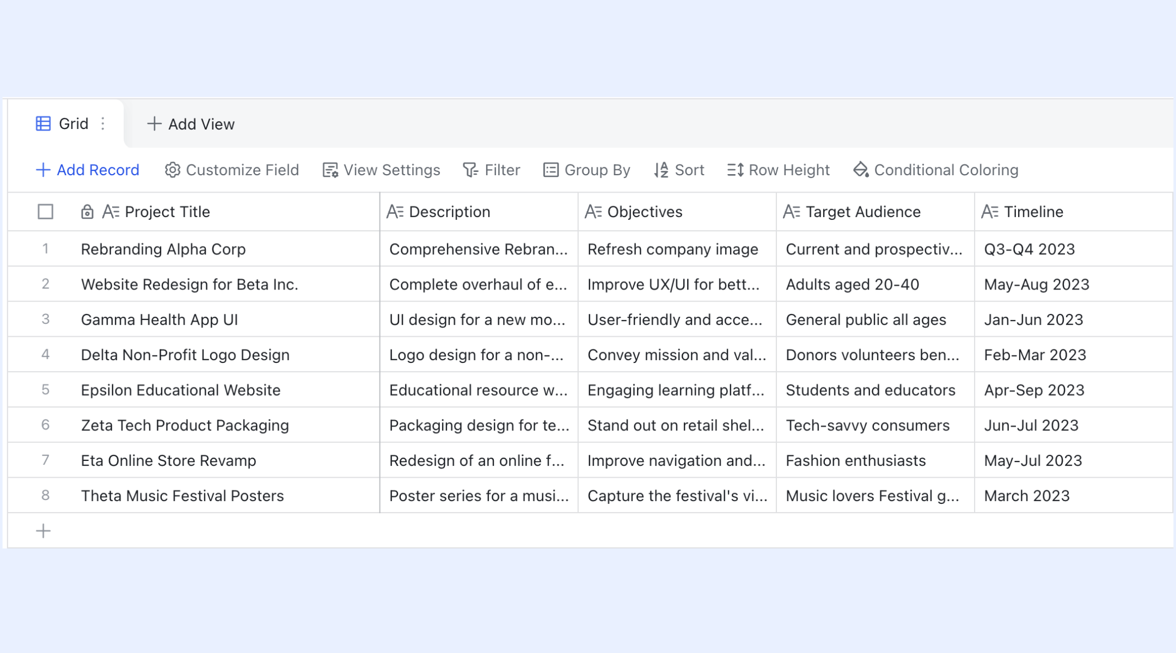The image size is (1176, 653).
Task: Open View Settings
Action: [382, 170]
